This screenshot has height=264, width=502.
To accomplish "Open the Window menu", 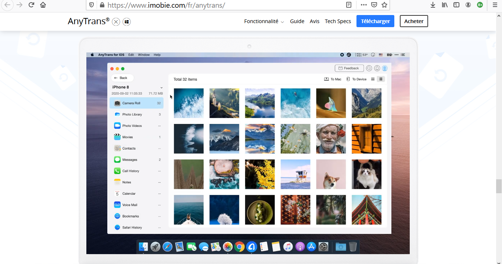I will (144, 55).
